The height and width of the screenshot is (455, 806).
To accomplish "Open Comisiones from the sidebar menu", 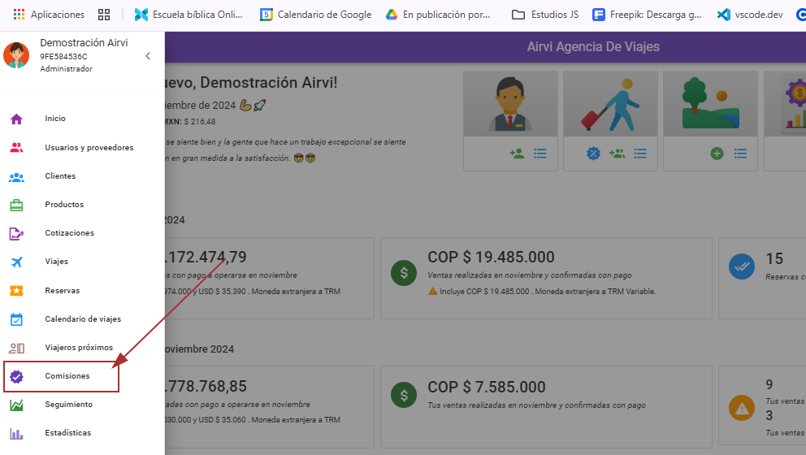I will (x=67, y=376).
